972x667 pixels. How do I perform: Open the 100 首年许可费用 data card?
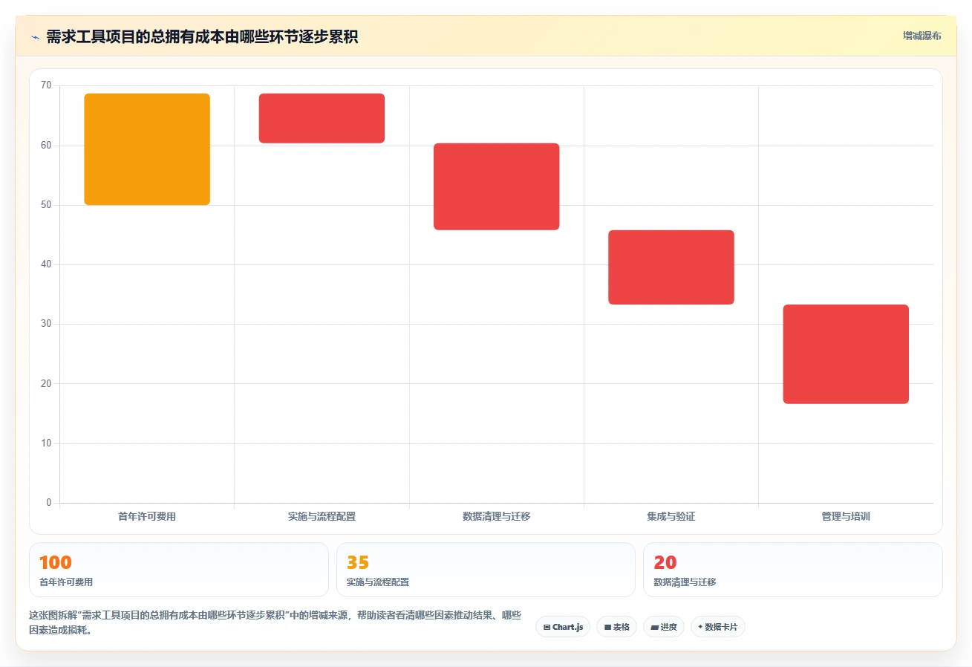click(x=178, y=570)
